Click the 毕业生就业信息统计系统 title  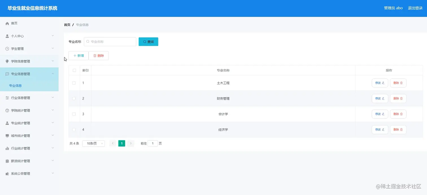[x=32, y=8]
